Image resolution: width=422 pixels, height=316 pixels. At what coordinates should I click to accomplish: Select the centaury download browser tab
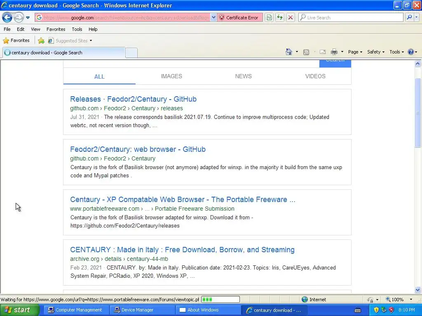pos(64,53)
